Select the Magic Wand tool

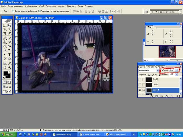pos(9,29)
